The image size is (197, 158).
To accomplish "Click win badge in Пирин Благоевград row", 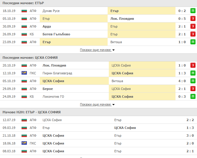I will pos(193,73).
